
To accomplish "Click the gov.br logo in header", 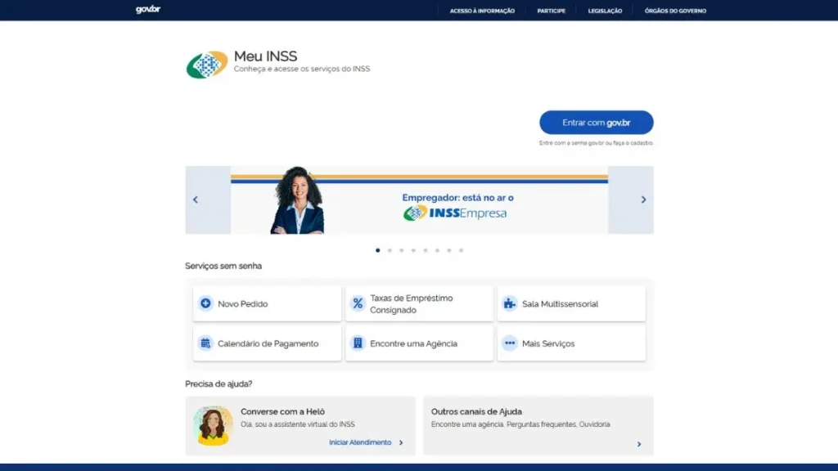I will pyautogui.click(x=148, y=10).
